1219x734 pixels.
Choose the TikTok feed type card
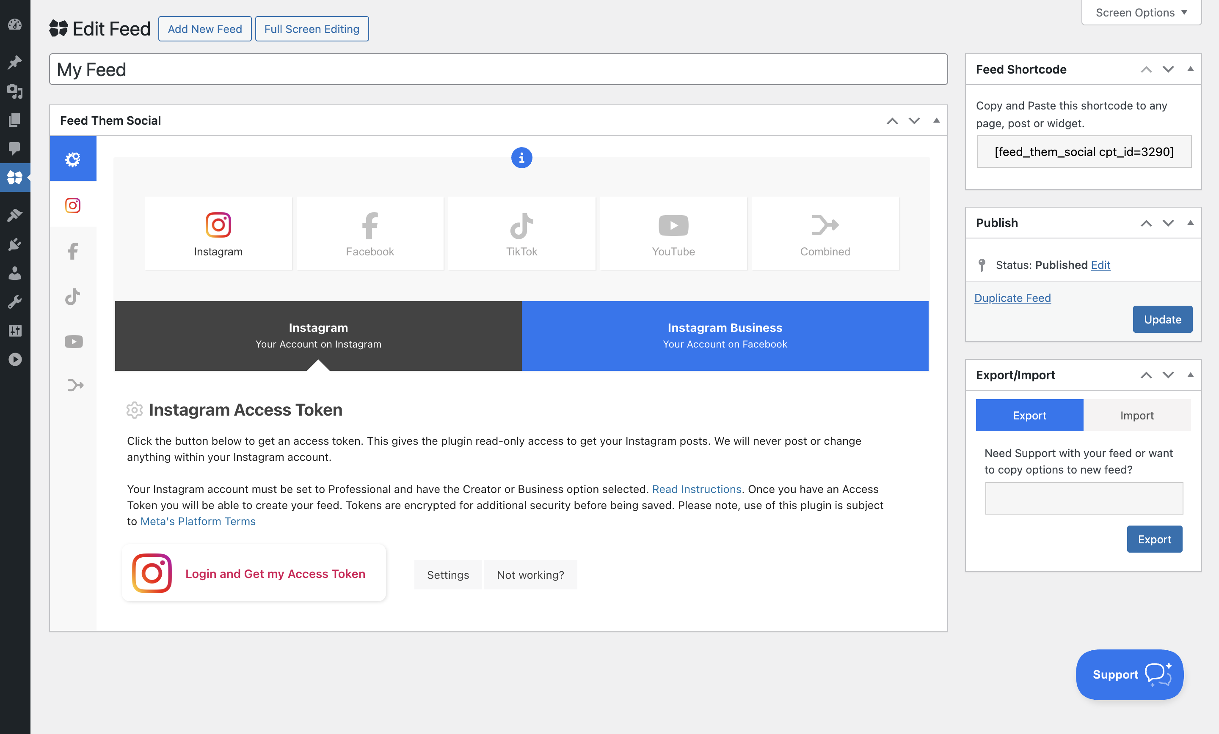click(521, 233)
